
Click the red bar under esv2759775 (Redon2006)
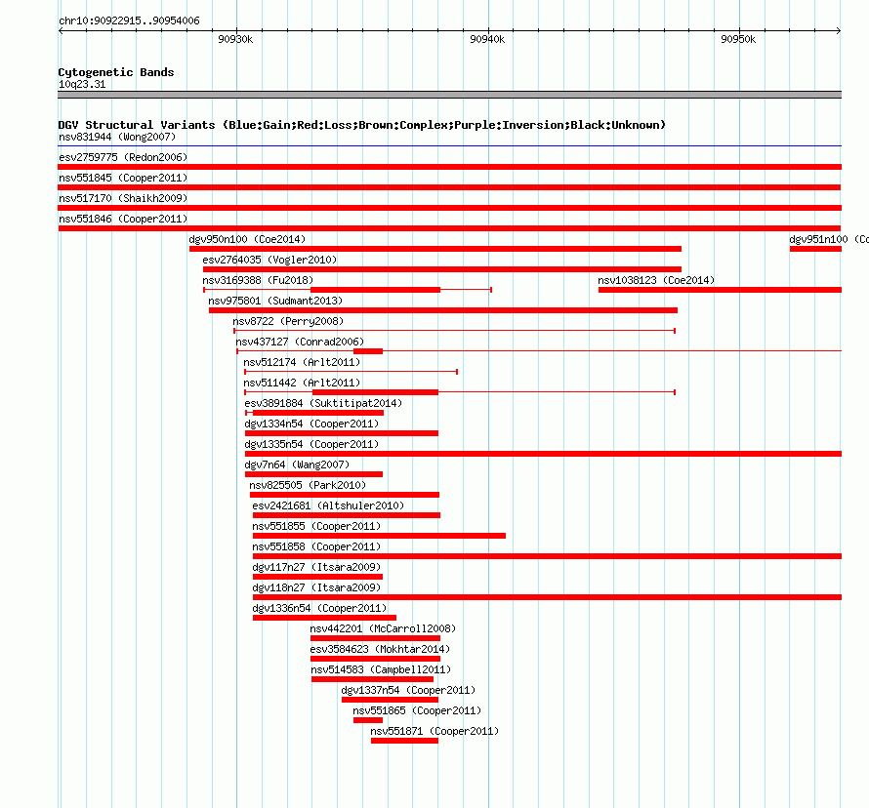click(x=449, y=167)
